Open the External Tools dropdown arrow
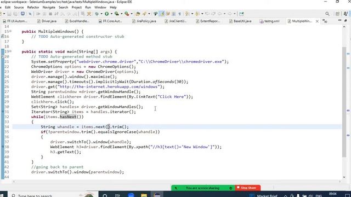The width and height of the screenshot is (351, 197). 132,14
